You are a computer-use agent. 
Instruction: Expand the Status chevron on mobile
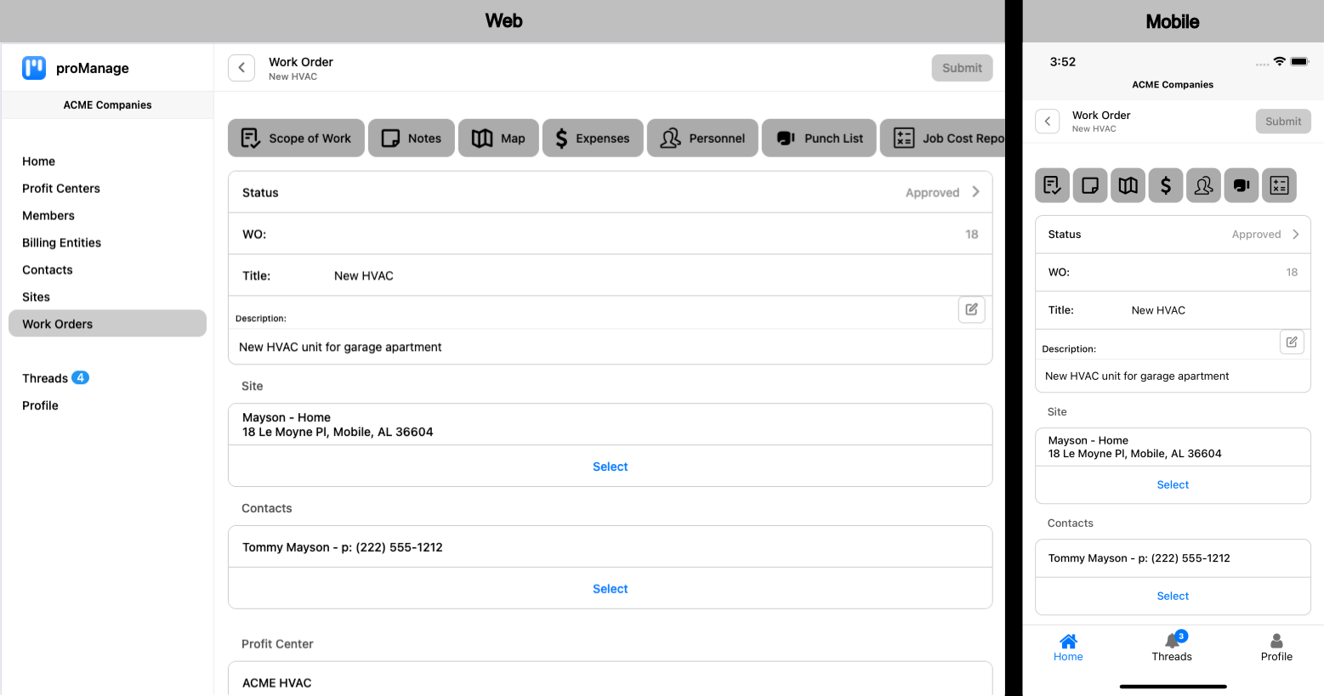[1295, 235]
